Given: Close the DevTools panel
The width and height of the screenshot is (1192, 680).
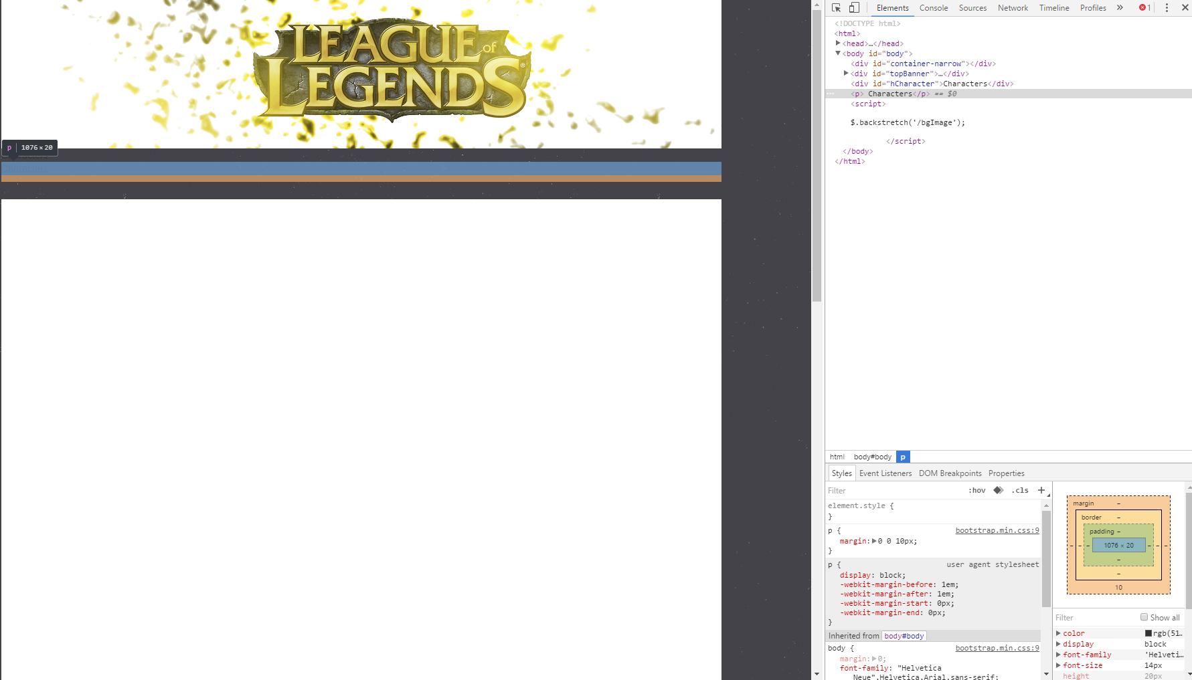Looking at the screenshot, I should (1185, 8).
